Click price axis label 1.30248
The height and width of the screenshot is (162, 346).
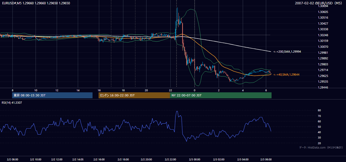tap(324, 35)
